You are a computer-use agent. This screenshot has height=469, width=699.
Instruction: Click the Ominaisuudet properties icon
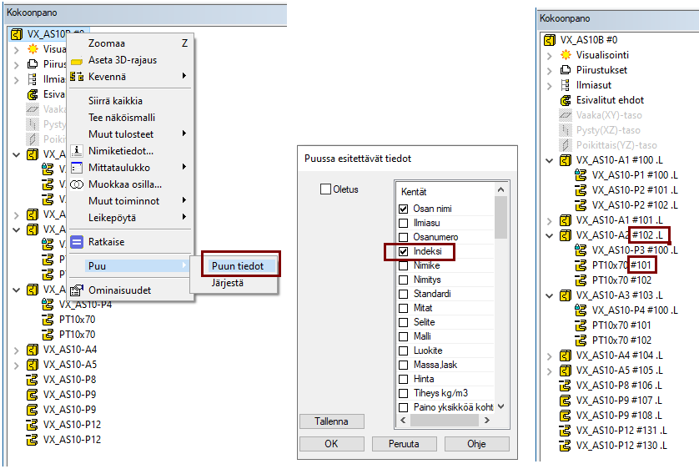click(77, 290)
